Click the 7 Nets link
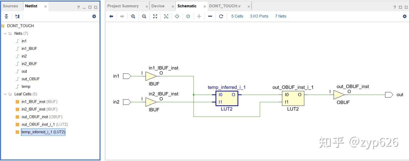This screenshot has width=409, height=161. [280, 16]
